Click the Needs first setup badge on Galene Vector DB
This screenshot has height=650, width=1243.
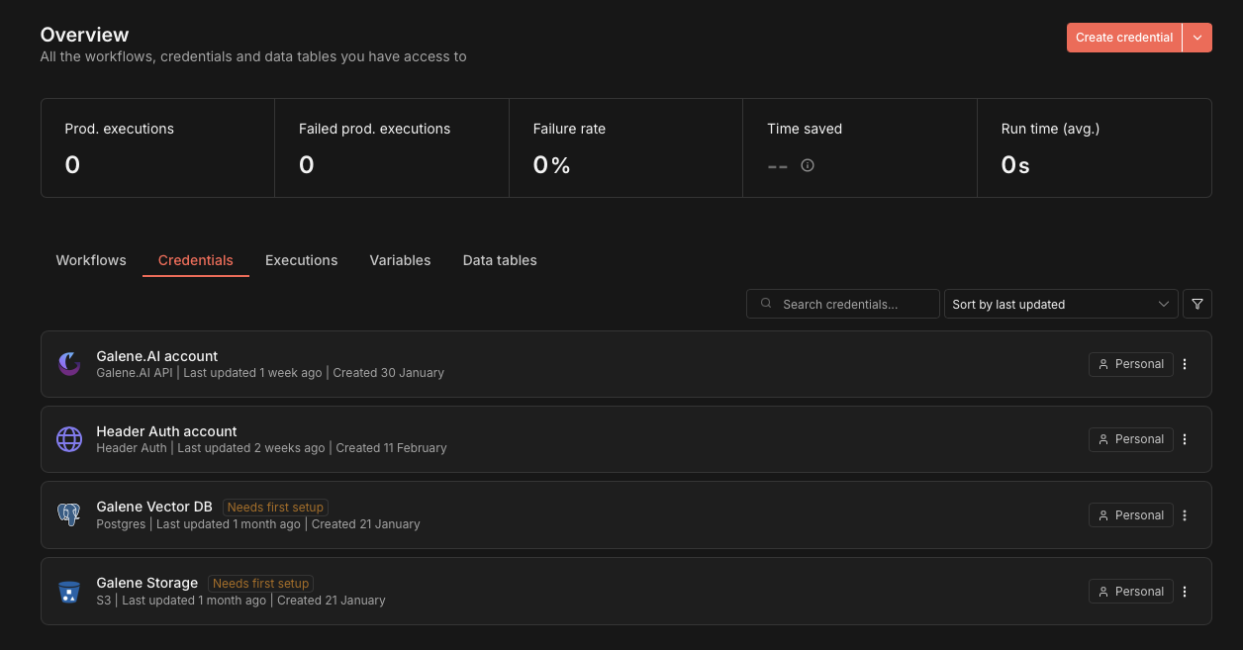point(275,507)
